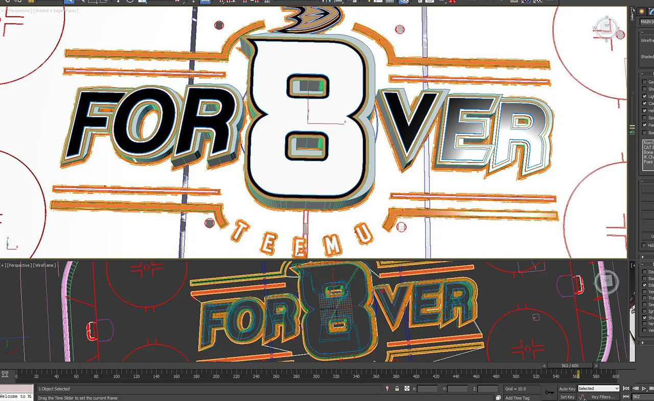
Task: Select 'CAT B' entry in category list
Action: point(648,148)
